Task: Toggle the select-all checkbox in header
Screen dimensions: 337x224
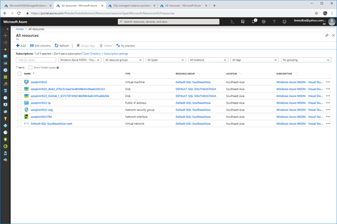Action: tap(19, 73)
